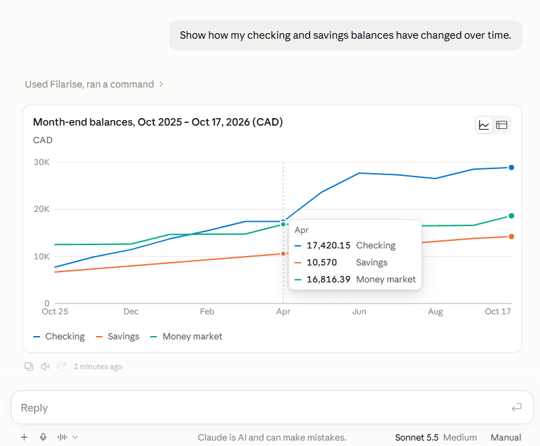Click the '30K' y-axis label

pos(41,162)
